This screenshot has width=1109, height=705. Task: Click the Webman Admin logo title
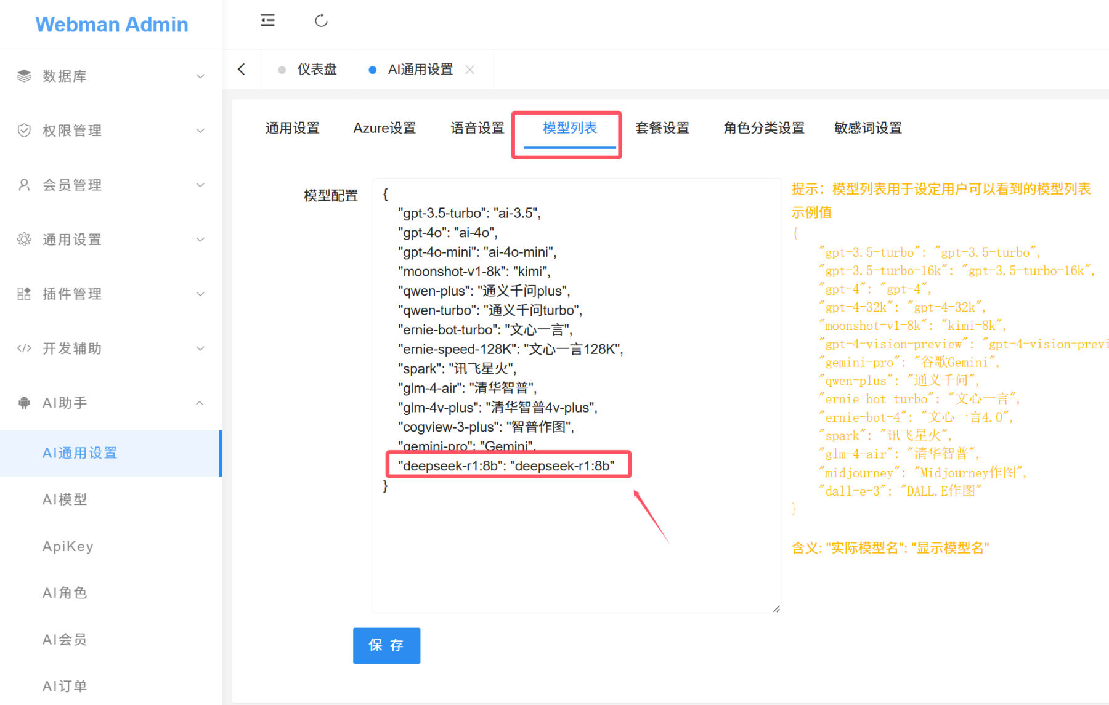(112, 24)
